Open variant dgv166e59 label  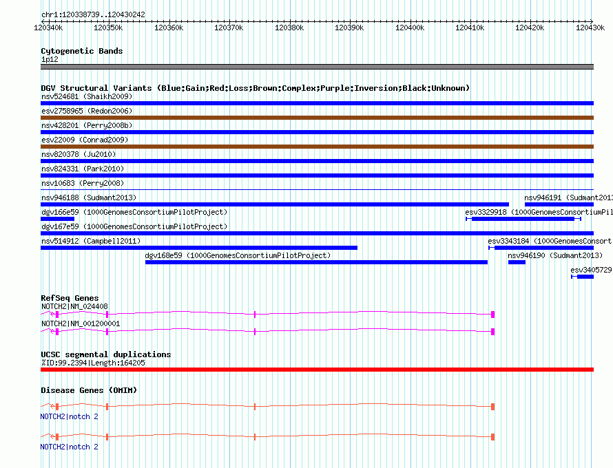click(134, 212)
